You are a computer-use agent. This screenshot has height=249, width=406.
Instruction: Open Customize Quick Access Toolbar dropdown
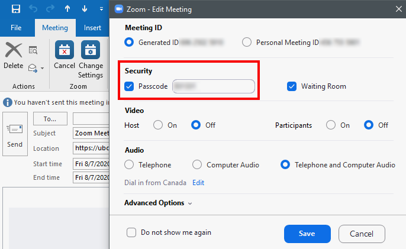click(x=102, y=9)
